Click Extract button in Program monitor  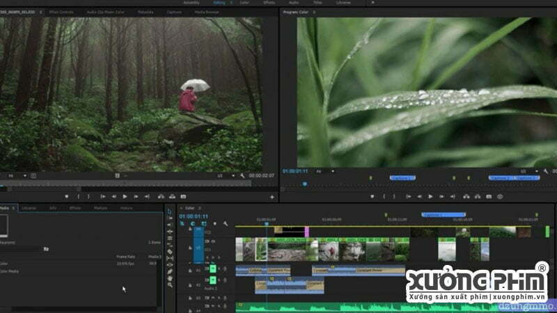click(478, 197)
